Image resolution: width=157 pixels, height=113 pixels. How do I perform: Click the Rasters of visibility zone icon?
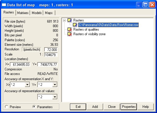(70, 34)
